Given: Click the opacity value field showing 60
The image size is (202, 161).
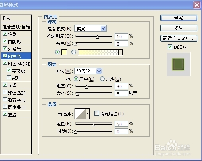Looking at the screenshot, I should (121, 36).
